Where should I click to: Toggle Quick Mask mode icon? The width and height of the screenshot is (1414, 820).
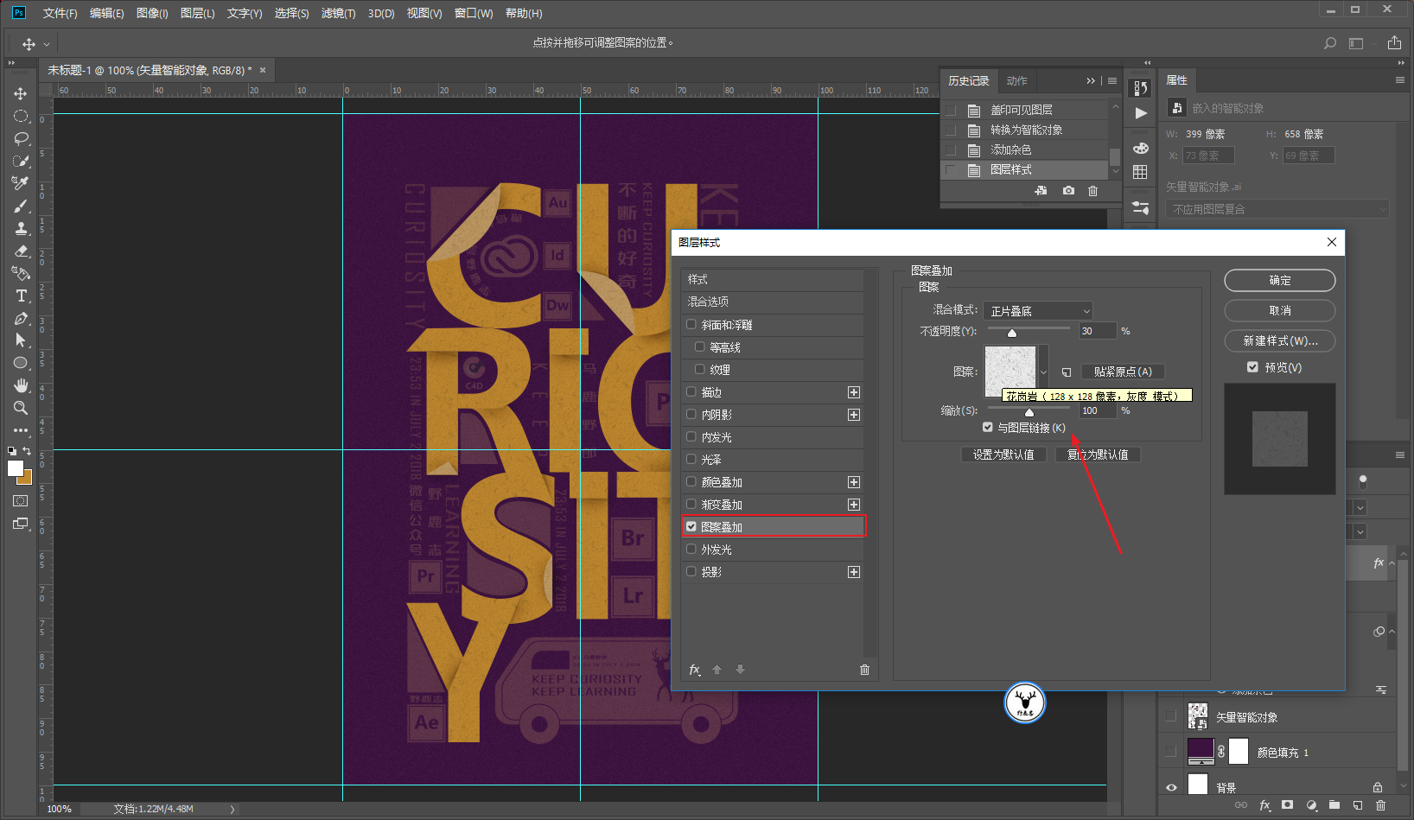pyautogui.click(x=21, y=500)
